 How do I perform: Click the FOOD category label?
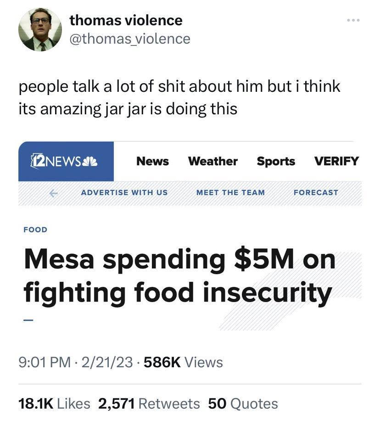click(35, 230)
